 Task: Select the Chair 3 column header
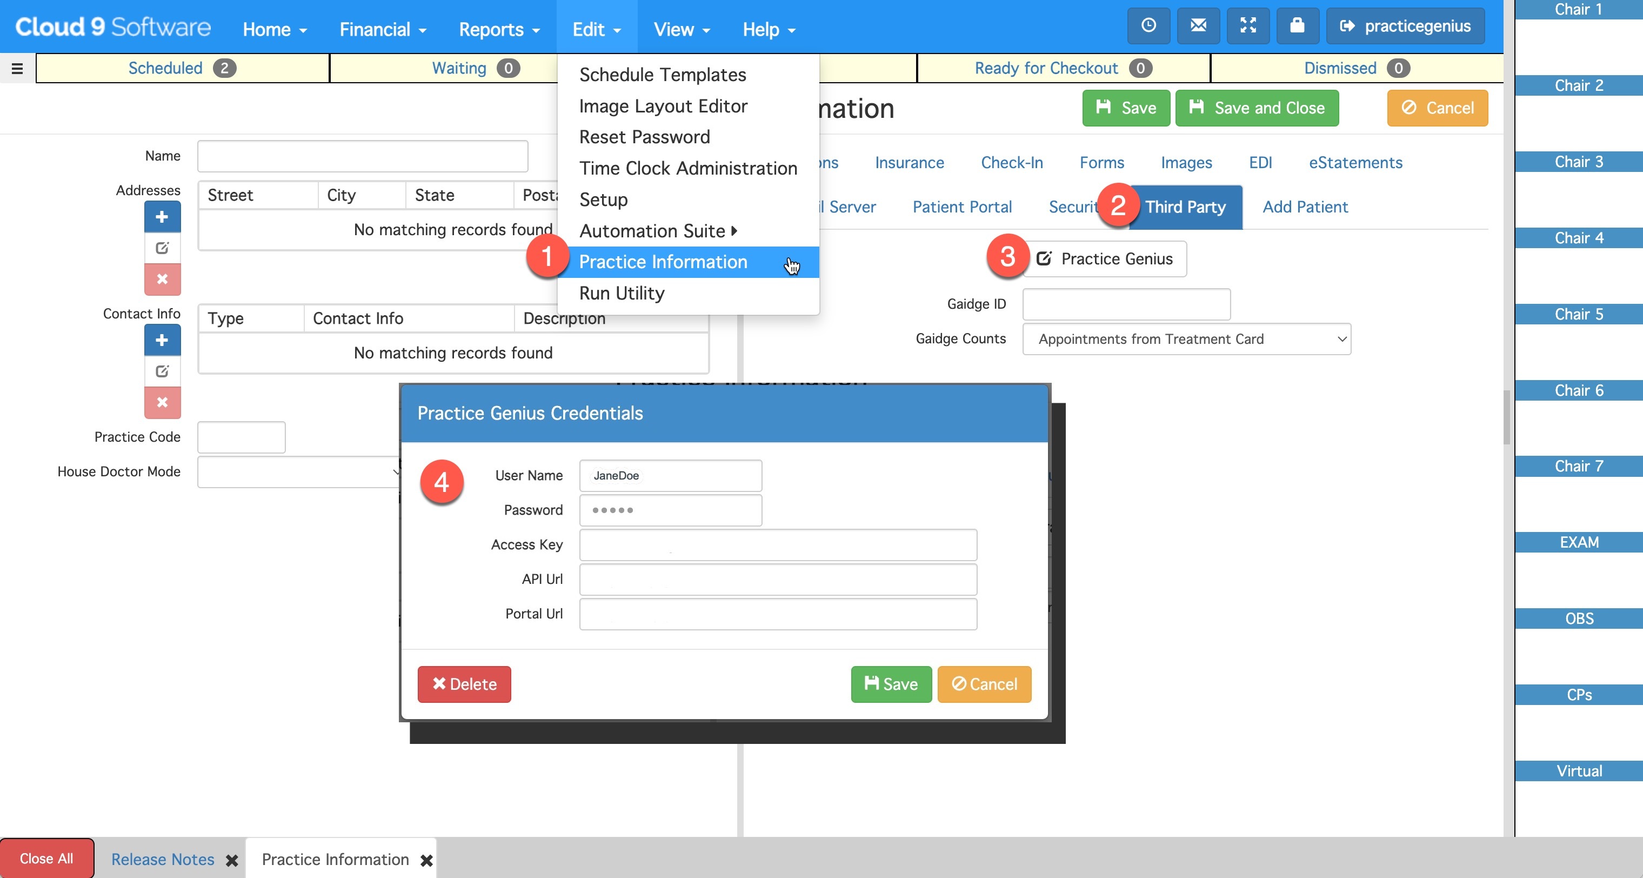(x=1579, y=162)
